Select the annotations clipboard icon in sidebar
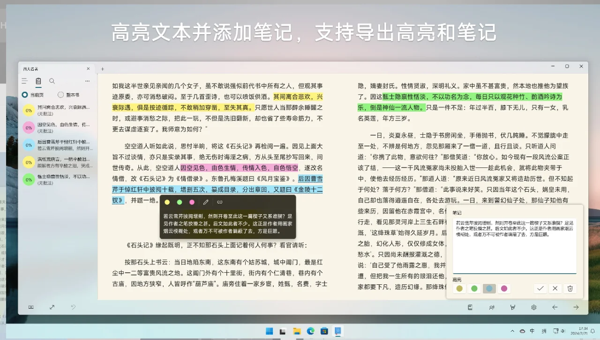This screenshot has width=600, height=340. [38, 81]
